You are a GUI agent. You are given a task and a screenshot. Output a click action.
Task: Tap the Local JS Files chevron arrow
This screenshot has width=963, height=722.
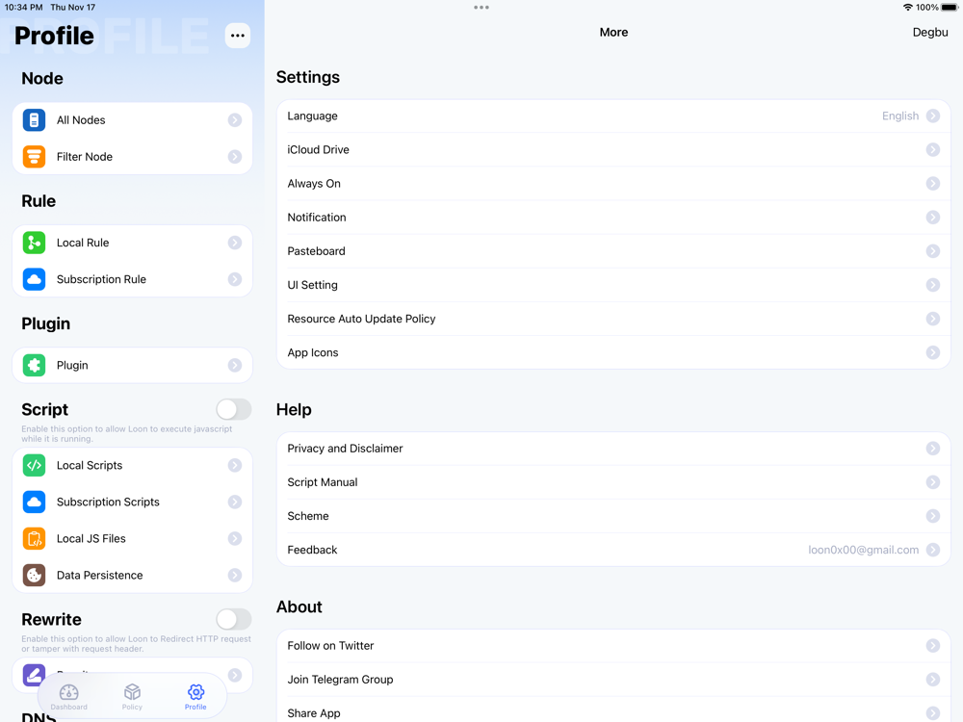click(235, 538)
